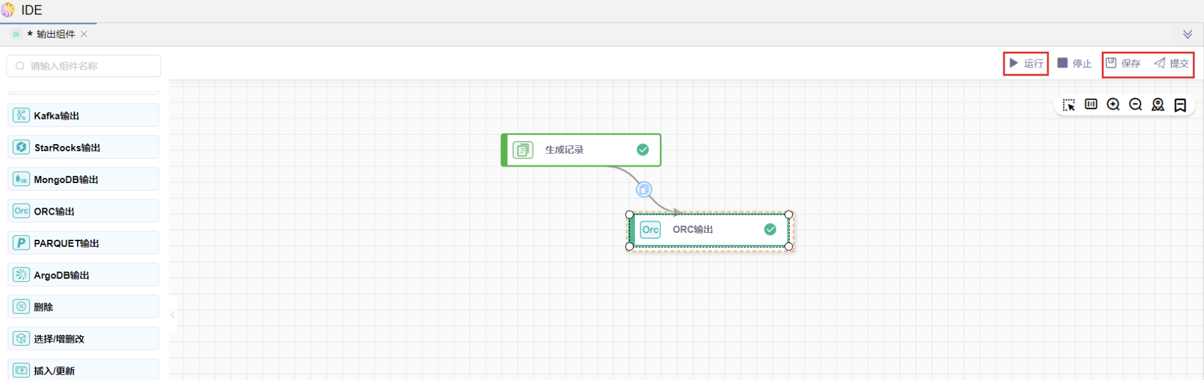Collapse the component sidebar panel
This screenshot has height=384, width=1204.
tap(172, 315)
